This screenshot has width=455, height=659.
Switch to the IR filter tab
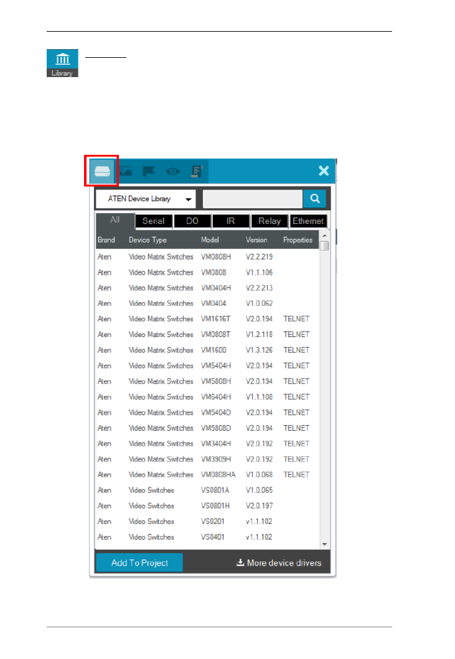tap(230, 221)
